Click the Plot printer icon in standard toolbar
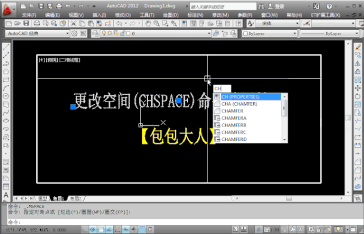Viewport: 364px width, 234px height. pyautogui.click(x=37, y=24)
